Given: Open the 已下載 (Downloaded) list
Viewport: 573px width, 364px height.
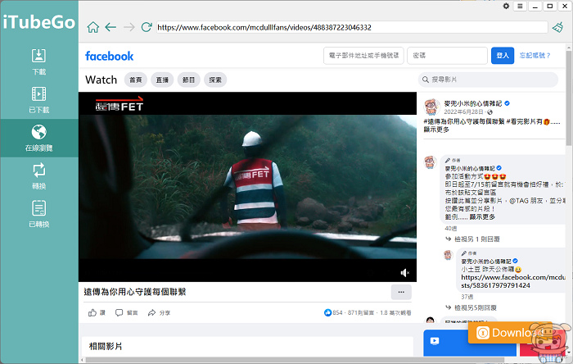Looking at the screenshot, I should click(x=38, y=99).
